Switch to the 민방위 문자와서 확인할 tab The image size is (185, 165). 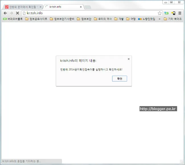click(x=22, y=7)
